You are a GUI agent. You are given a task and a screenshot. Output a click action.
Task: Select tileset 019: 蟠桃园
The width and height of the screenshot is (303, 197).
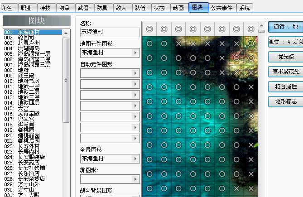coord(33,130)
